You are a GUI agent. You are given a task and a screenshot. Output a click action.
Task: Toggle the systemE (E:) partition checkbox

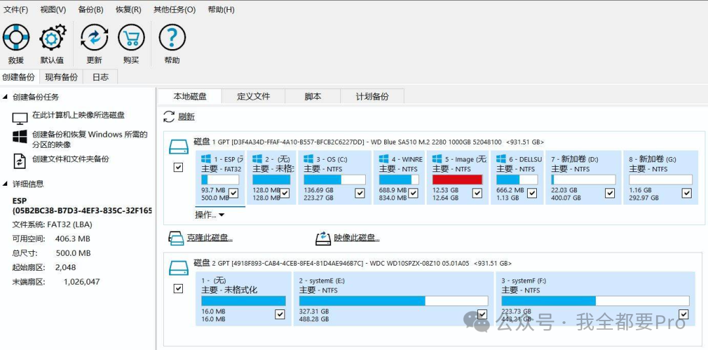click(482, 315)
